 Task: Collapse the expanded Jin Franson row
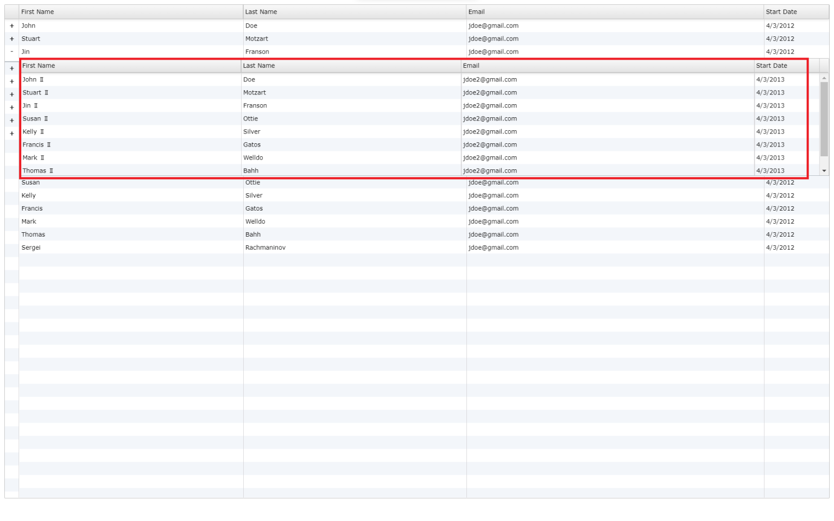pyautogui.click(x=12, y=52)
